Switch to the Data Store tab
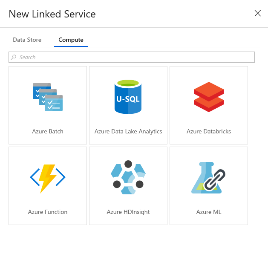The width and height of the screenshot is (268, 254). pos(27,40)
